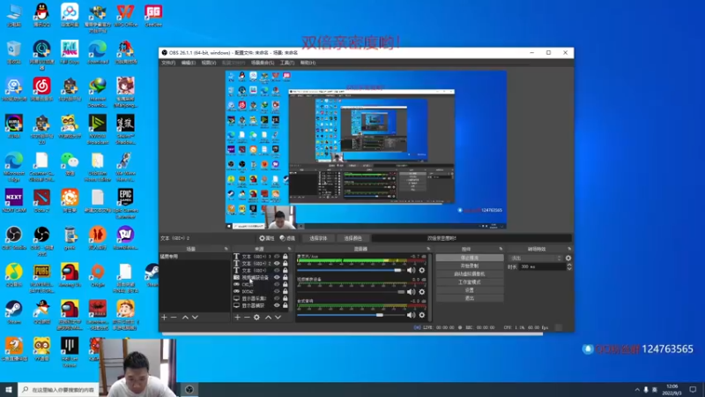Open source Filters (滤镜) button

[287, 238]
